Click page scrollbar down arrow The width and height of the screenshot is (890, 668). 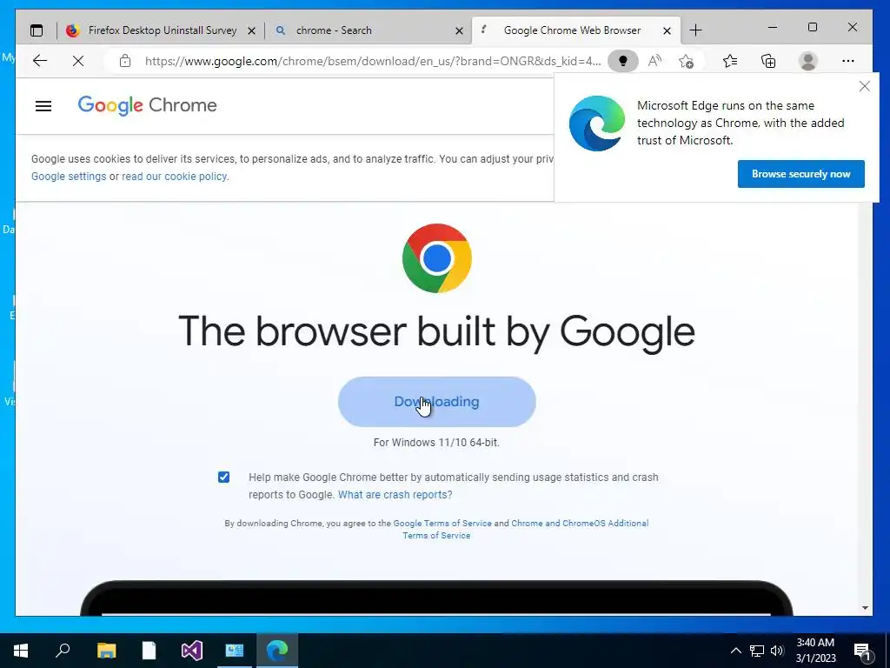865,608
